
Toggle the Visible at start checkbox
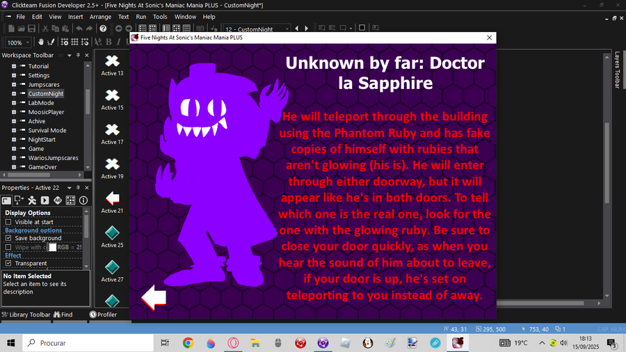tap(8, 222)
